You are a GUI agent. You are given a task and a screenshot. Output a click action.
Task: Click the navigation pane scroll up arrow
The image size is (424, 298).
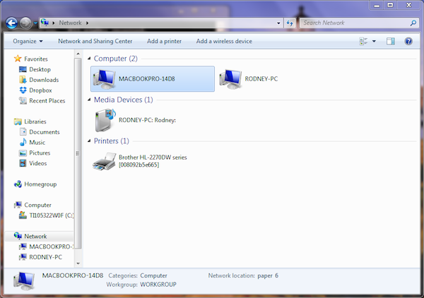pyautogui.click(x=78, y=54)
